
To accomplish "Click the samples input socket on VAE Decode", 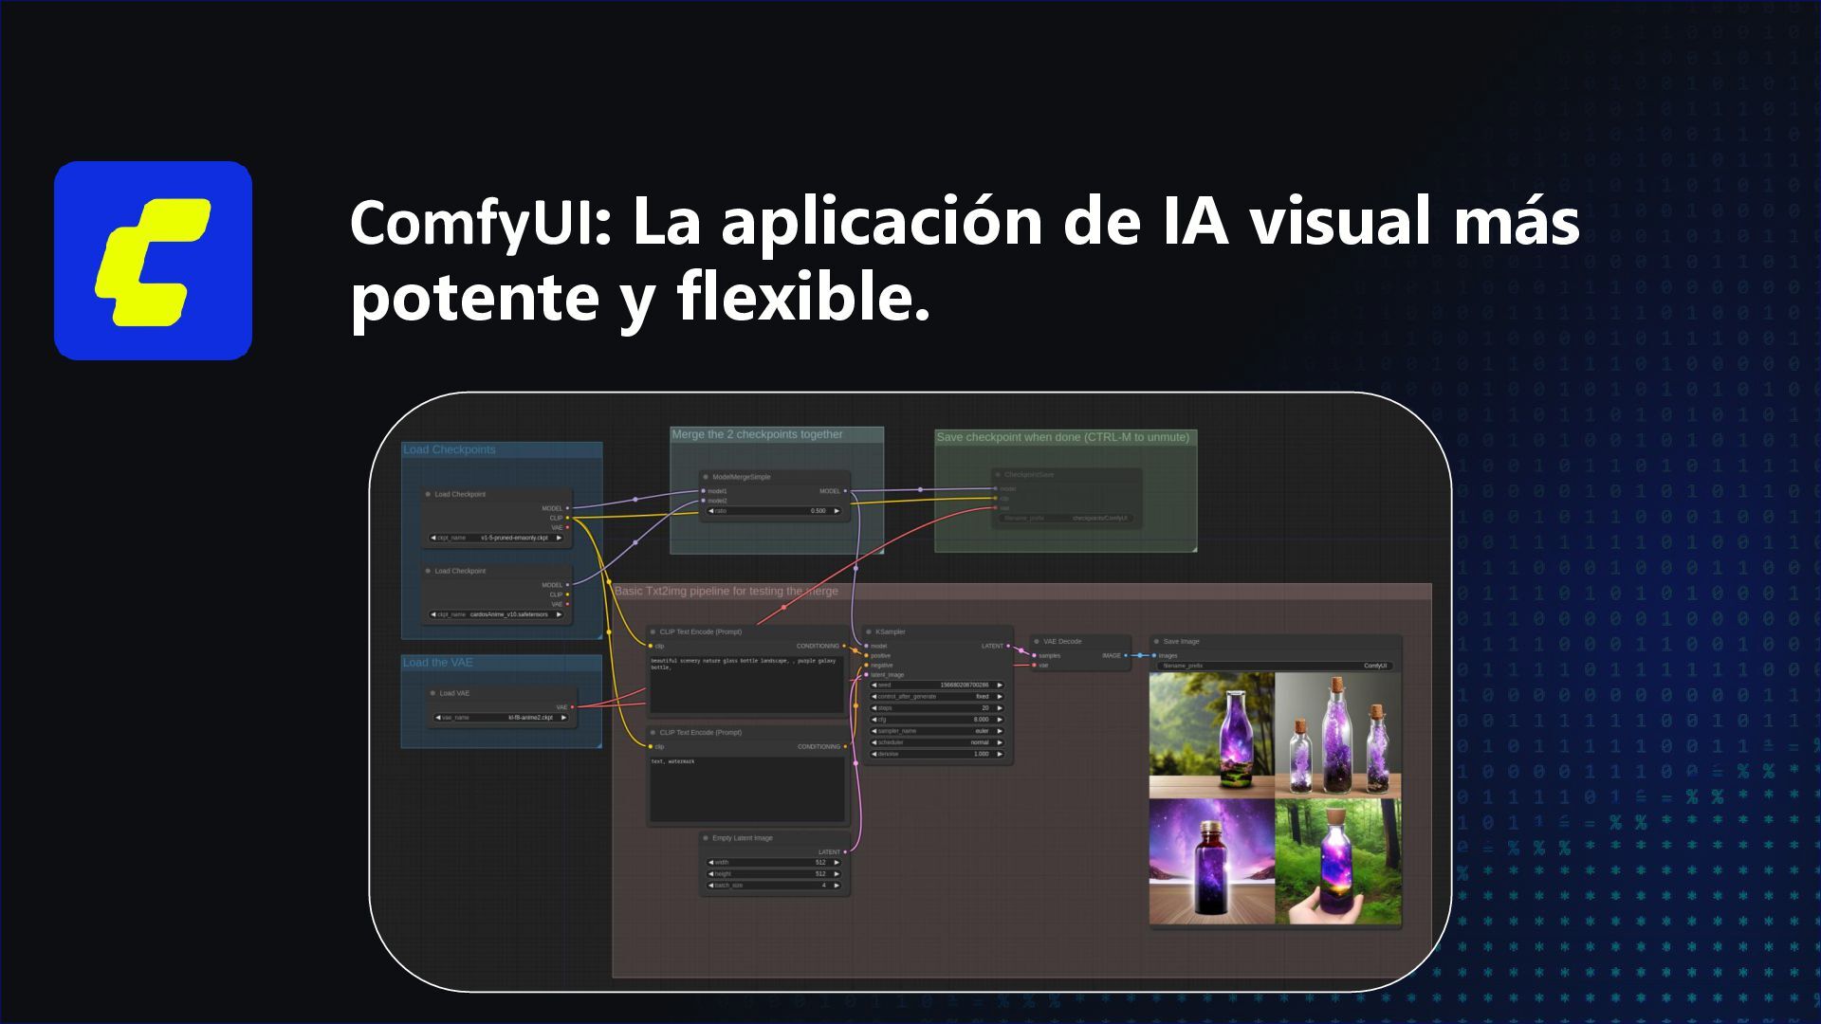I will [x=1034, y=655].
